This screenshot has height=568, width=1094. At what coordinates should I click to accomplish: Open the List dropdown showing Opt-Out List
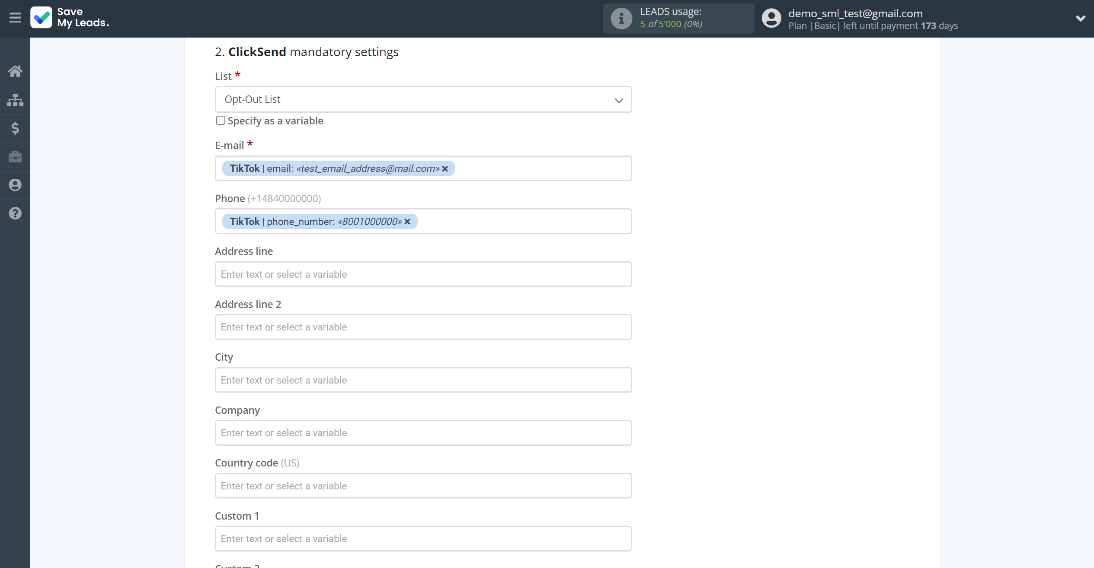[x=423, y=99]
